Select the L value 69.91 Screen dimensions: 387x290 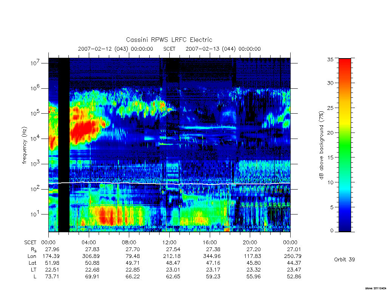pos(92,276)
